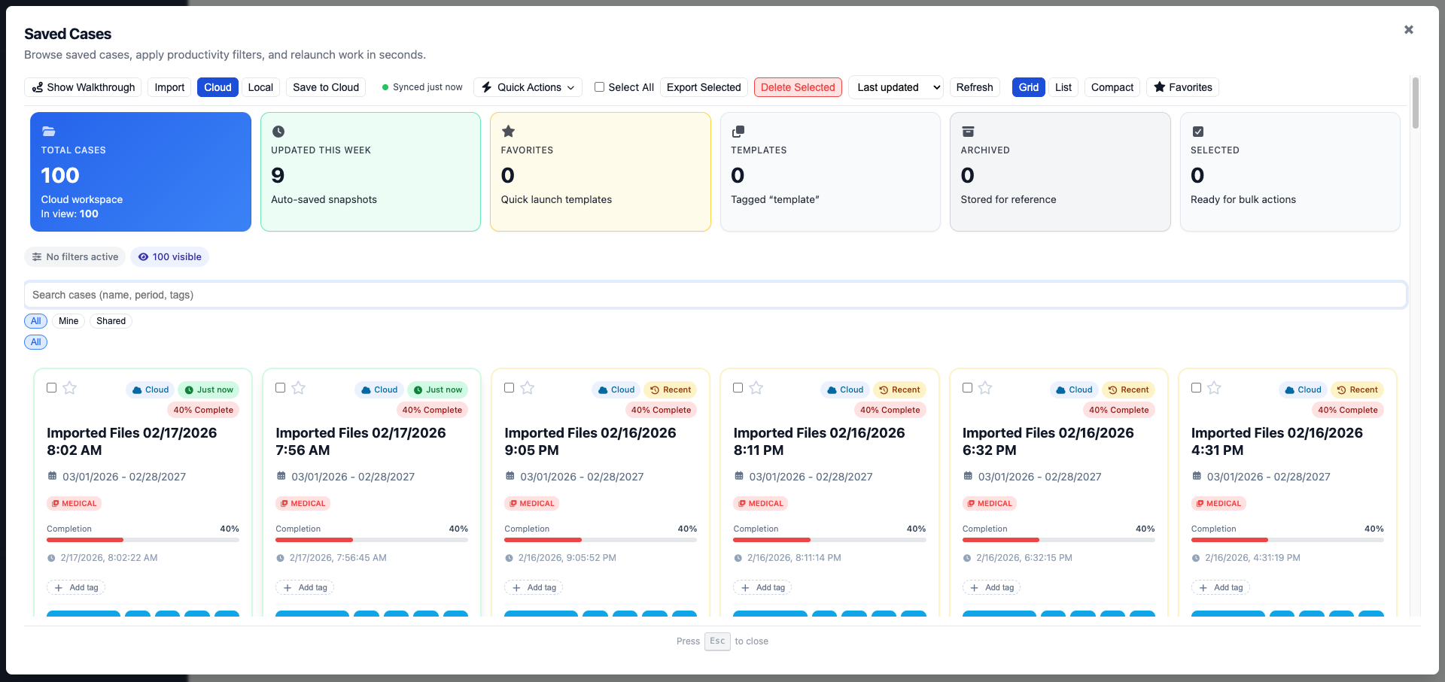Screen dimensions: 1445x682
Task: Click completion progress bar on 6:32 PM case
Action: tap(1058, 540)
